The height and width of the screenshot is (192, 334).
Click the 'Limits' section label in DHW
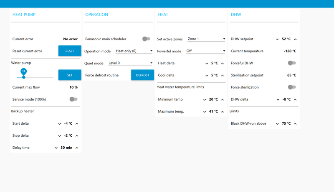pos(234,111)
